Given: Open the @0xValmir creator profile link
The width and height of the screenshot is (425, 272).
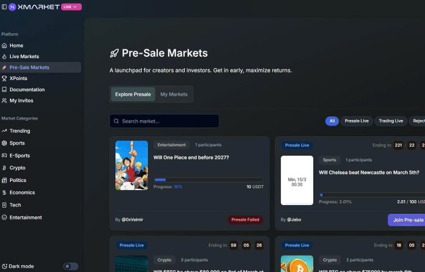Looking at the screenshot, I should tap(132, 219).
